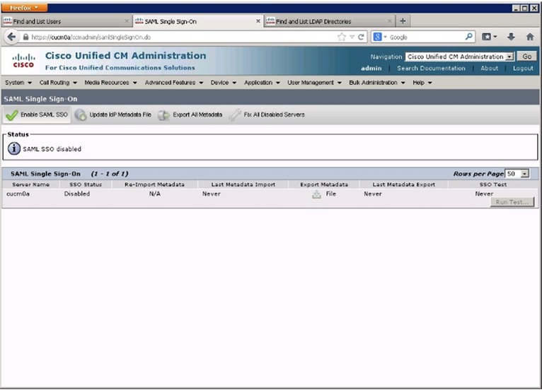Expand the Device menu

point(224,83)
